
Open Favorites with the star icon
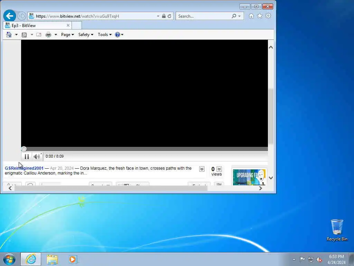260,16
